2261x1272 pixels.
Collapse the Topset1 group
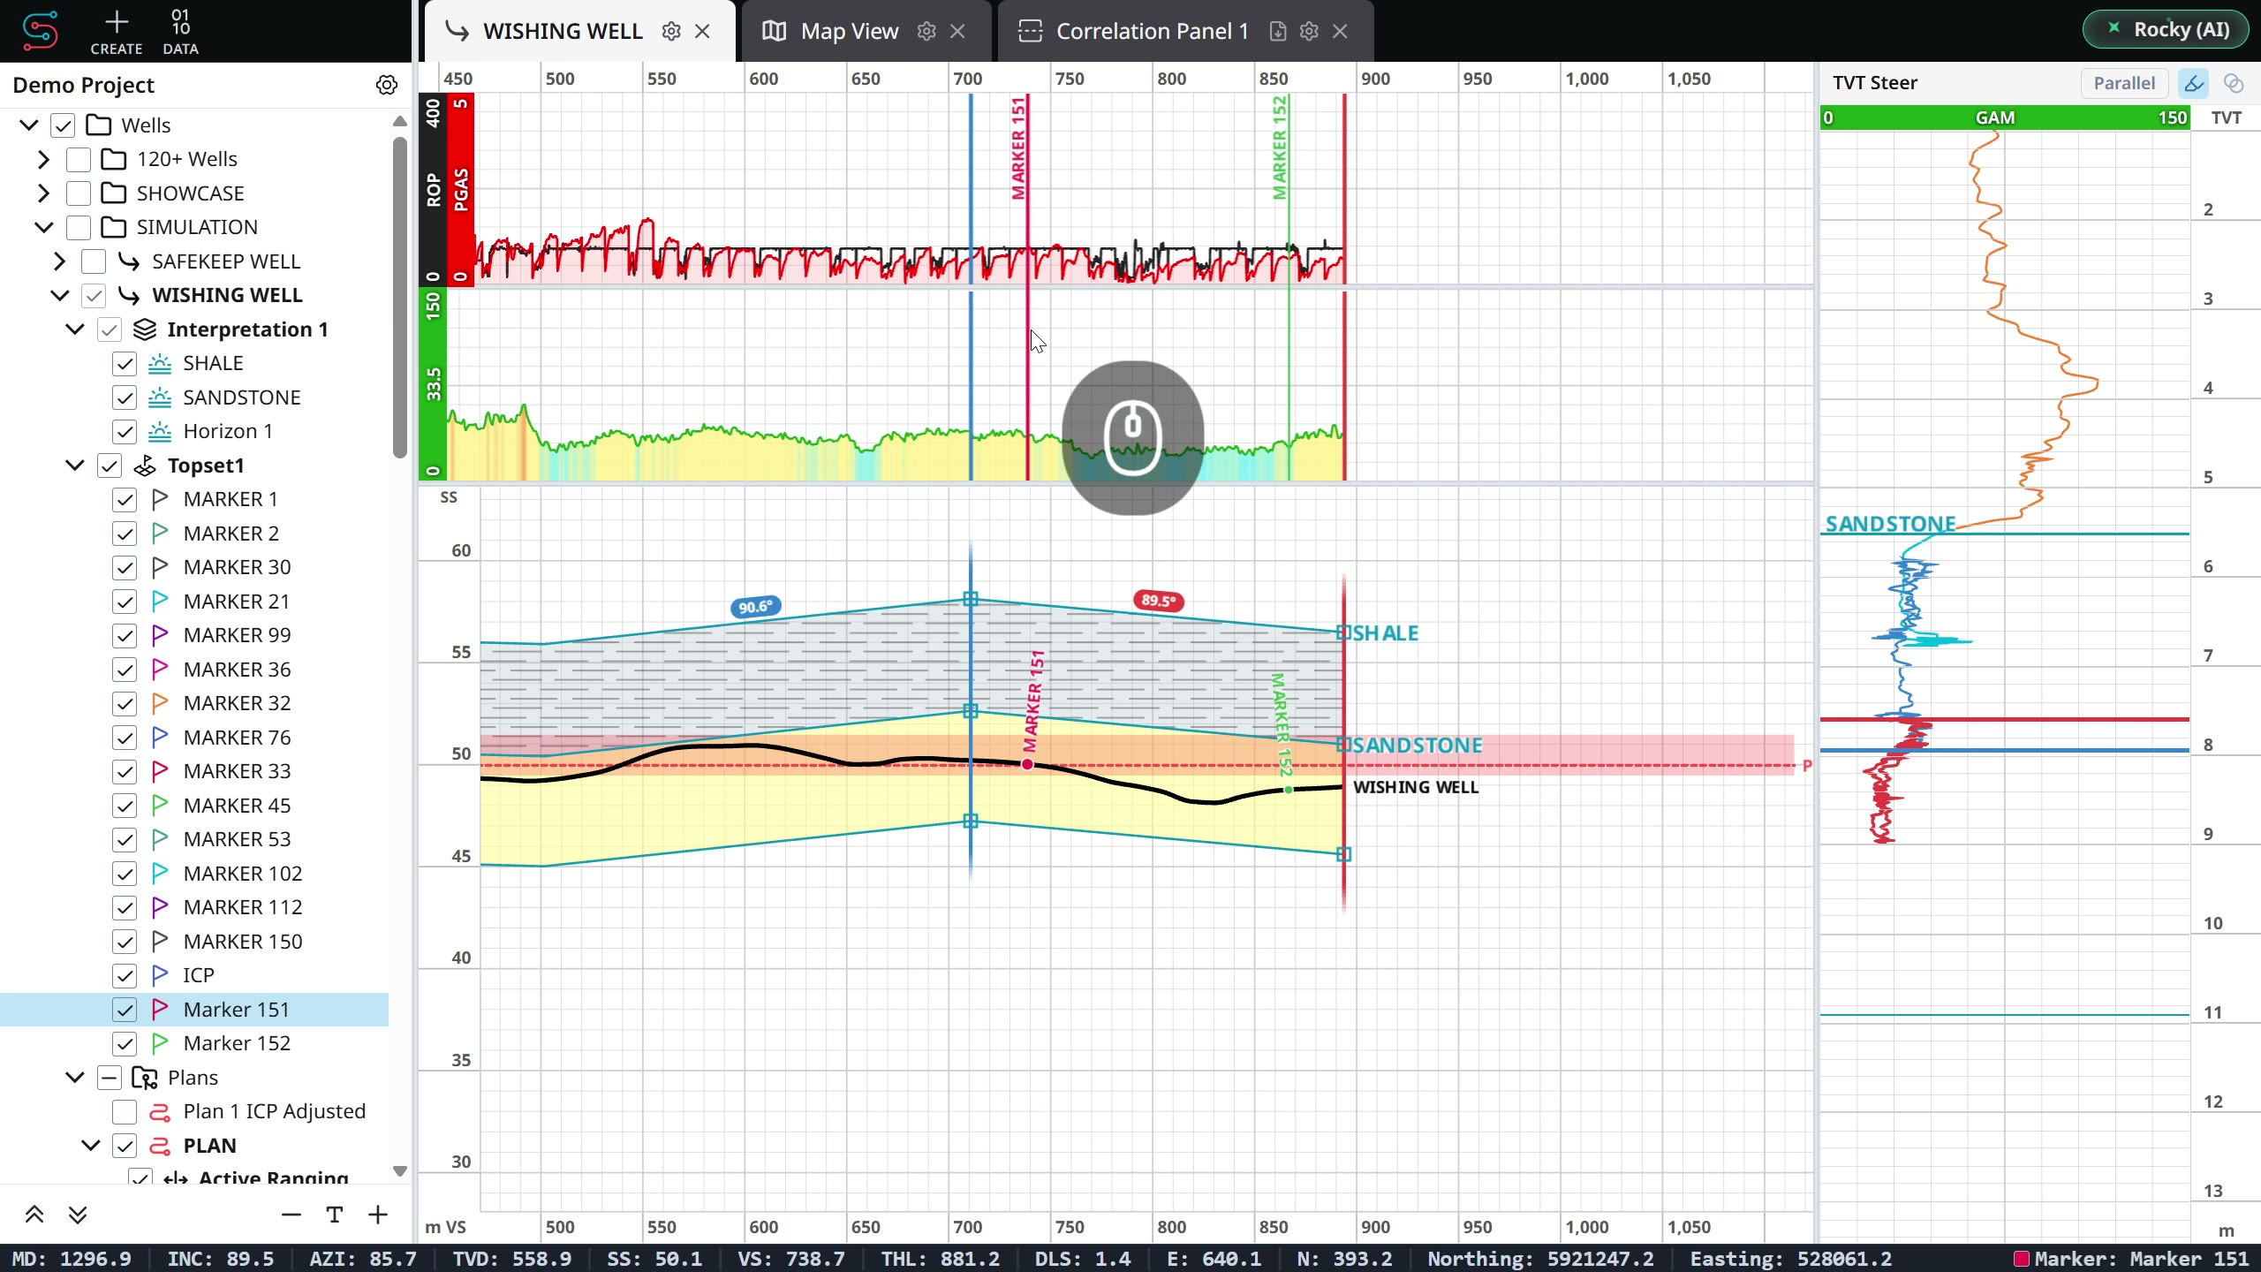click(x=75, y=466)
